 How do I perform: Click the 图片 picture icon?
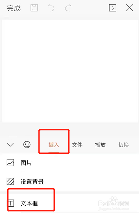tap(10, 163)
